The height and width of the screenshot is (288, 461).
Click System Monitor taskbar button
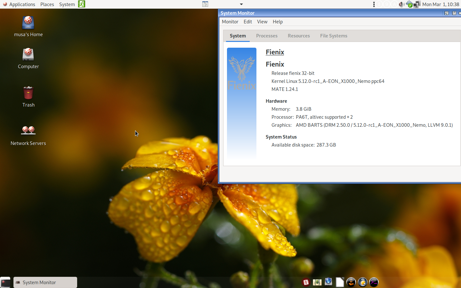point(45,282)
